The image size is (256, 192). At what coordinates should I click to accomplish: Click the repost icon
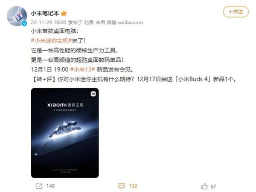coord(39,186)
